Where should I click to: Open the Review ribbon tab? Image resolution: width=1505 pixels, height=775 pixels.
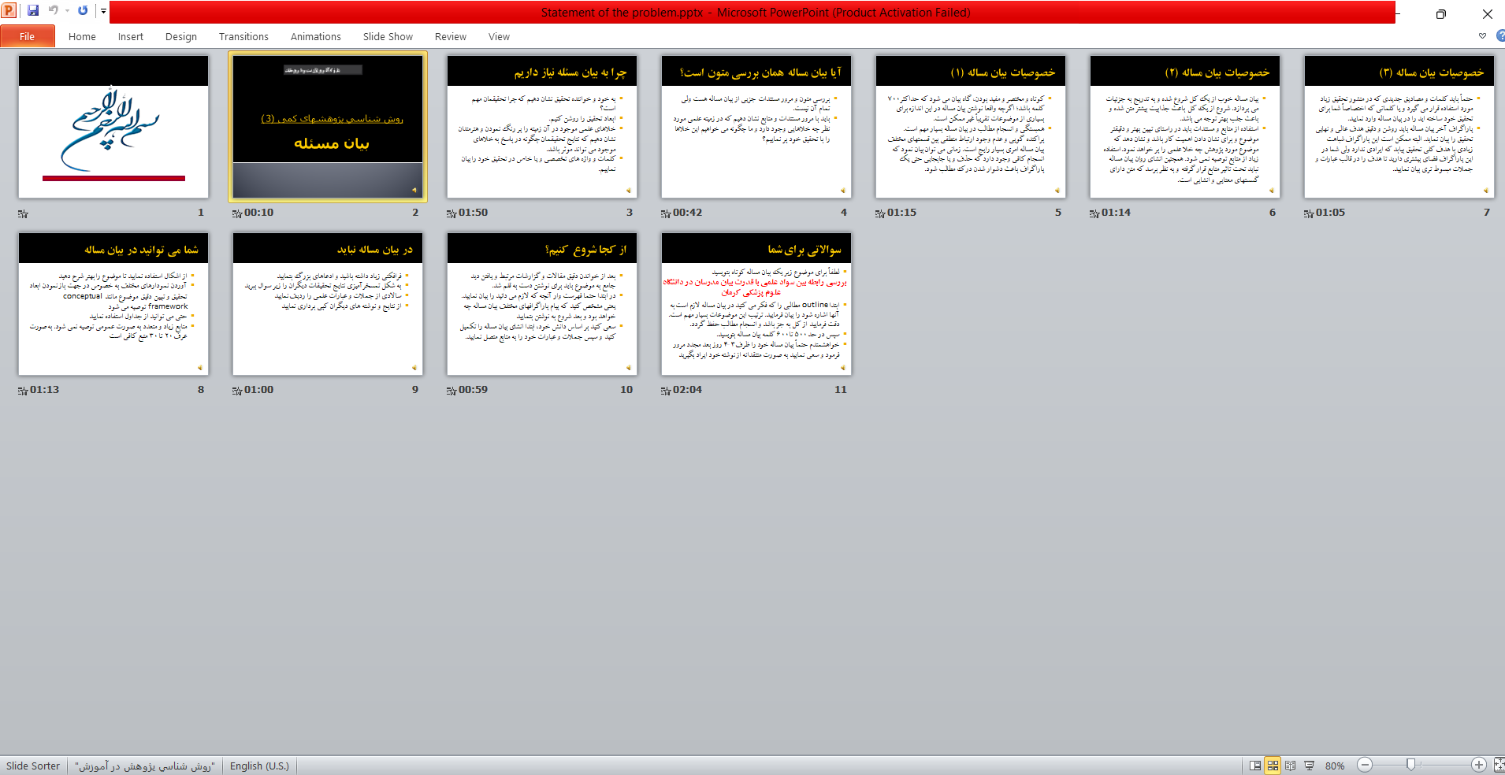(451, 36)
